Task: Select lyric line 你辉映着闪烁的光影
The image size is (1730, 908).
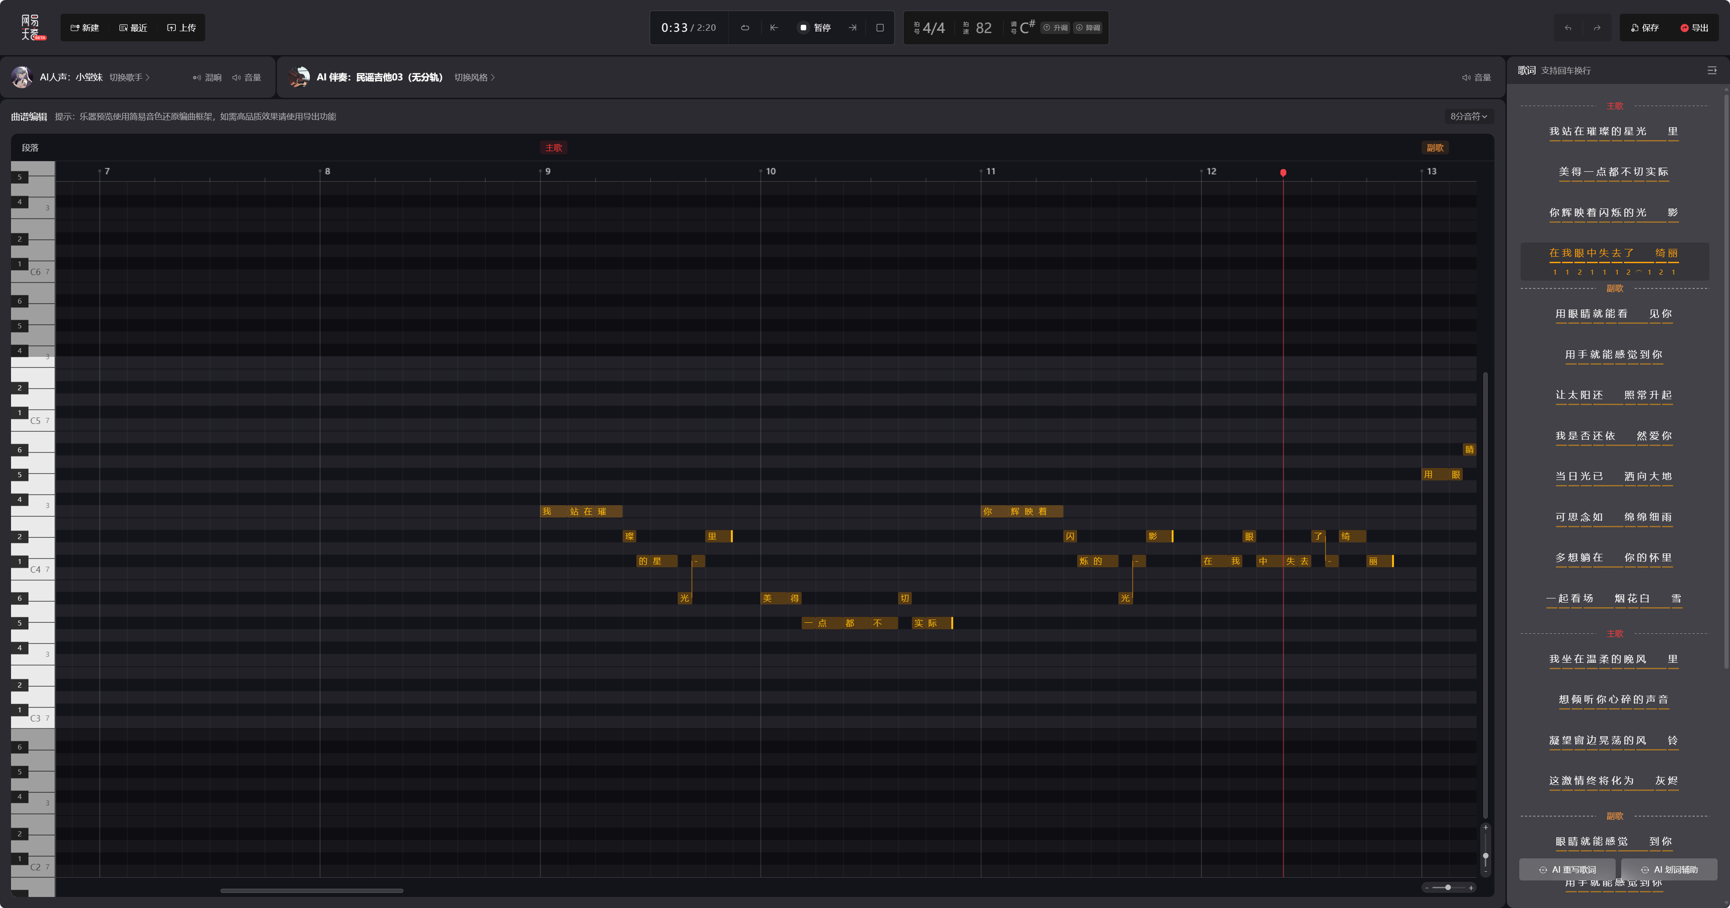Action: [x=1614, y=213]
